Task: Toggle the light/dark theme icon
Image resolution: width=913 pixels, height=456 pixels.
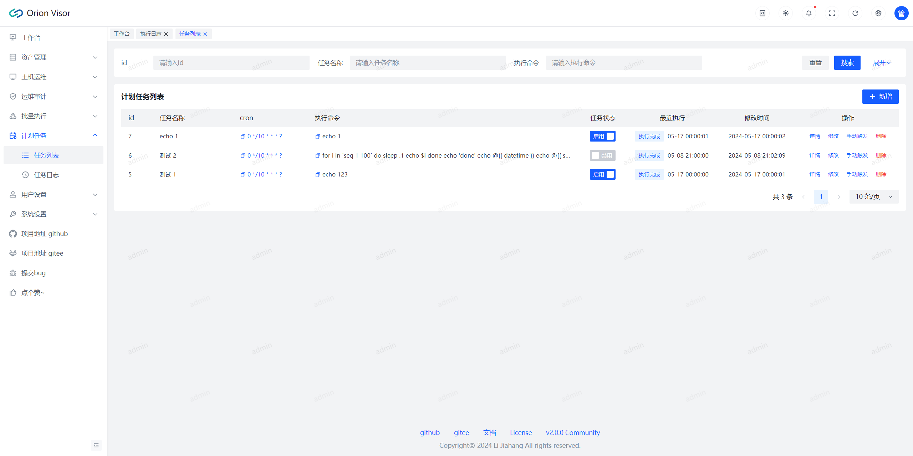Action: (x=785, y=13)
